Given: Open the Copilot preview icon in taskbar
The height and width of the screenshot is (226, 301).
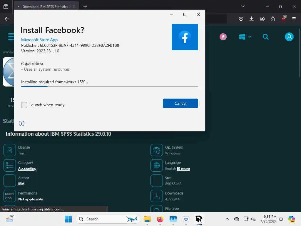Looking at the screenshot, I should 292,219.
